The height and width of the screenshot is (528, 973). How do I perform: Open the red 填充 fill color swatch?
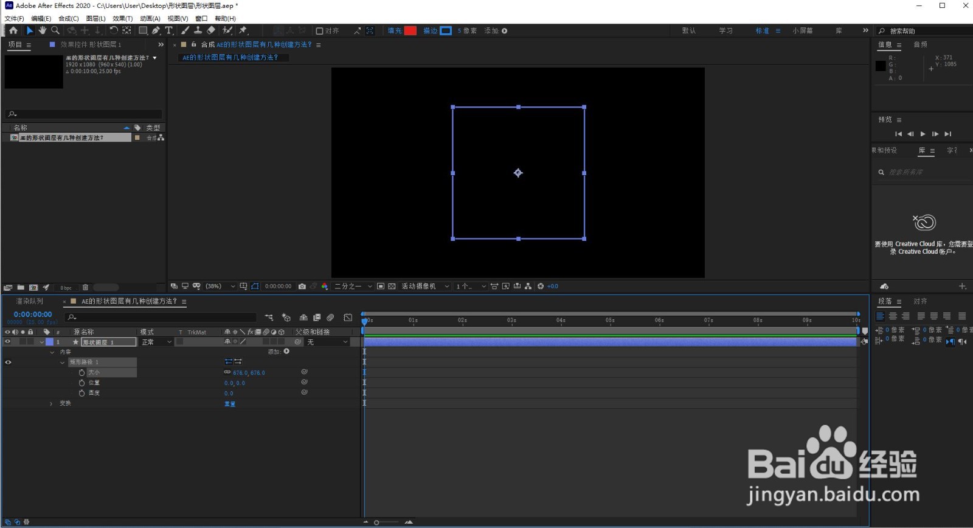[410, 30]
